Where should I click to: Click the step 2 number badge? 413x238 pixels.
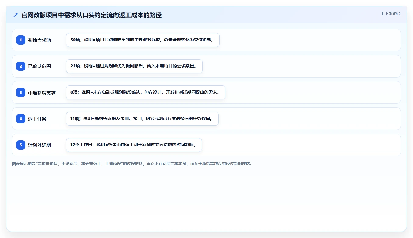click(x=21, y=66)
